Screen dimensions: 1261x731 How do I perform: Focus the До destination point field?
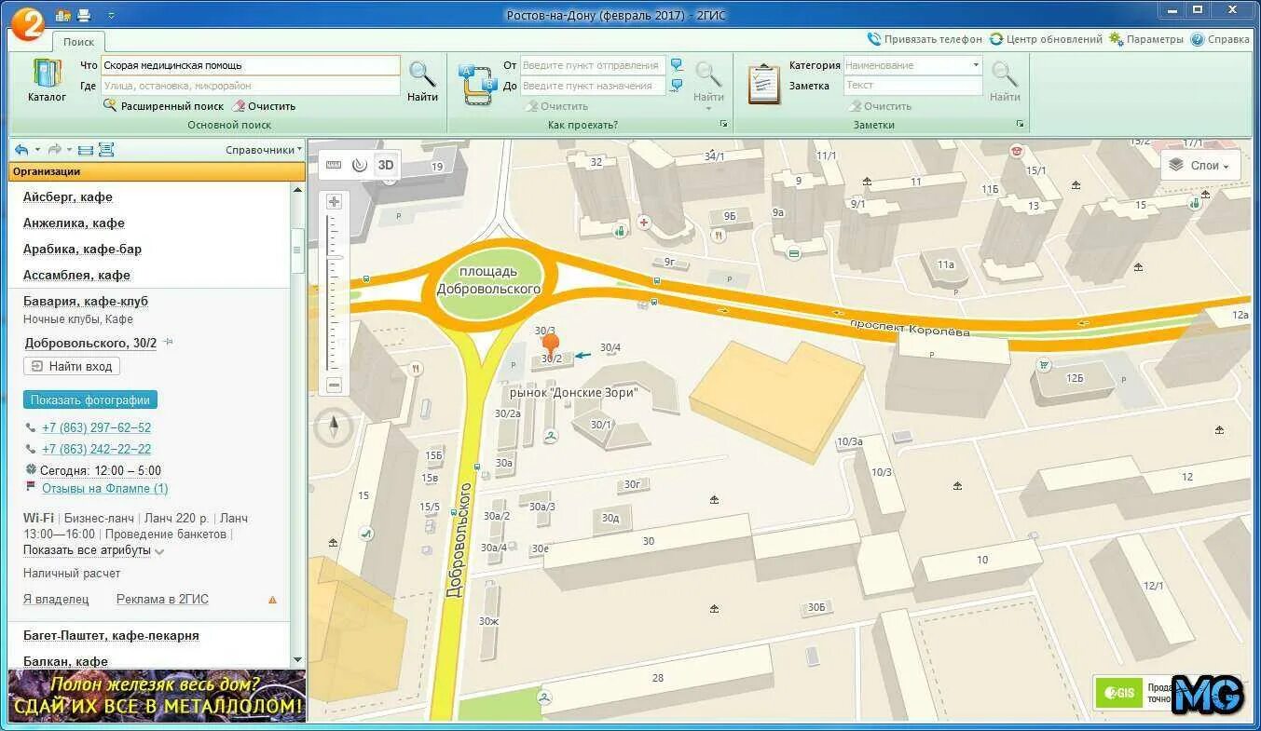point(593,86)
